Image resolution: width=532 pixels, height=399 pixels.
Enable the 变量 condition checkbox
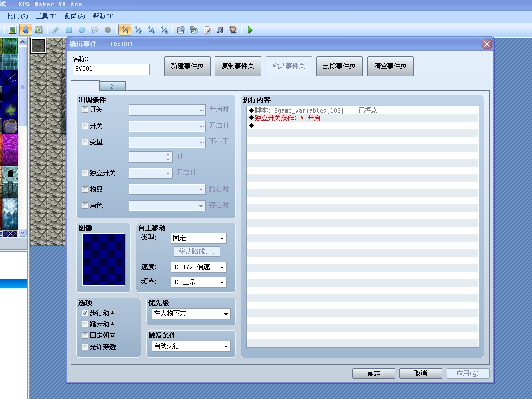click(85, 142)
